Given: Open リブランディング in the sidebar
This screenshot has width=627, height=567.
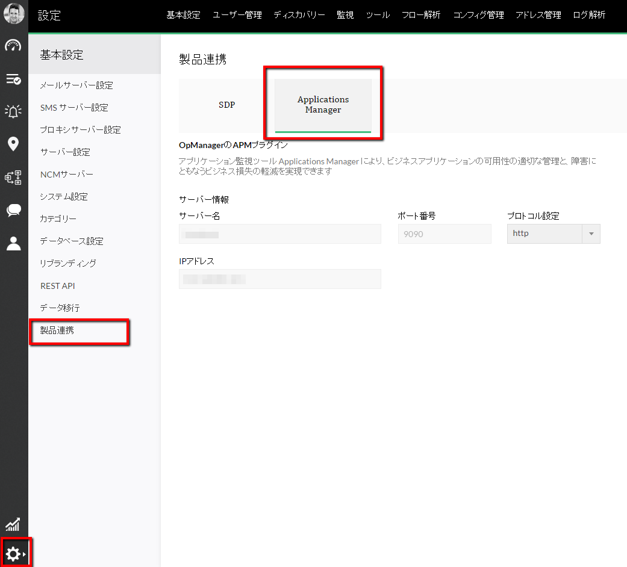Looking at the screenshot, I should pos(68,263).
